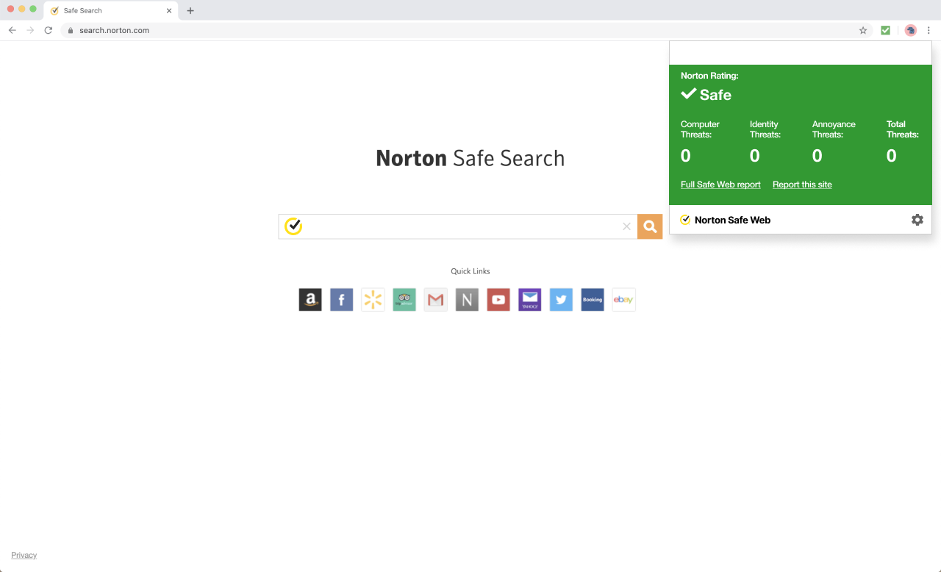This screenshot has width=941, height=588.
Task: Close the Safe Search tab
Action: point(169,10)
